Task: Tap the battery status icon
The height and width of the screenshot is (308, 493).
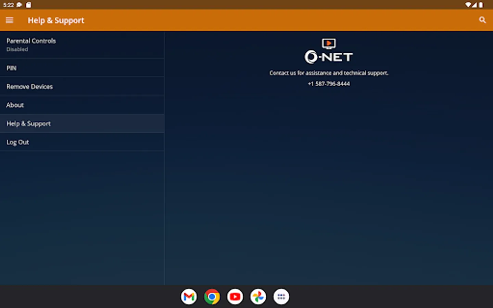Action: pyautogui.click(x=481, y=5)
